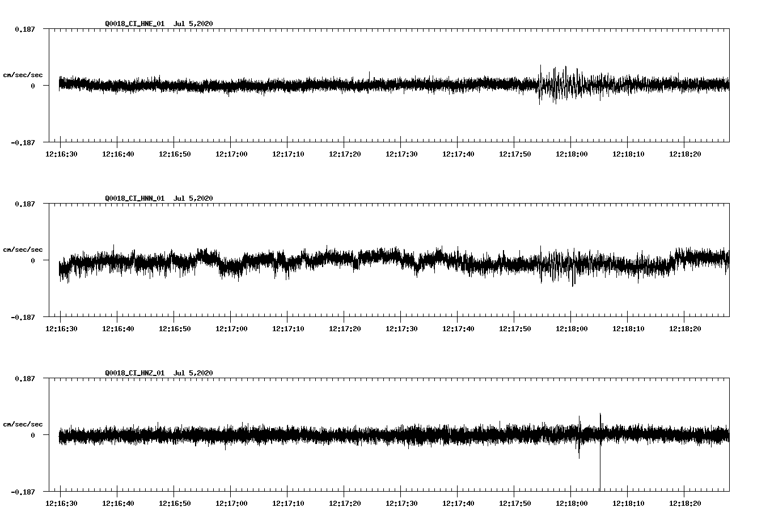Click the seismic burst onset in HNE trace
Viewport: 770px width, 524px height.
(540, 85)
